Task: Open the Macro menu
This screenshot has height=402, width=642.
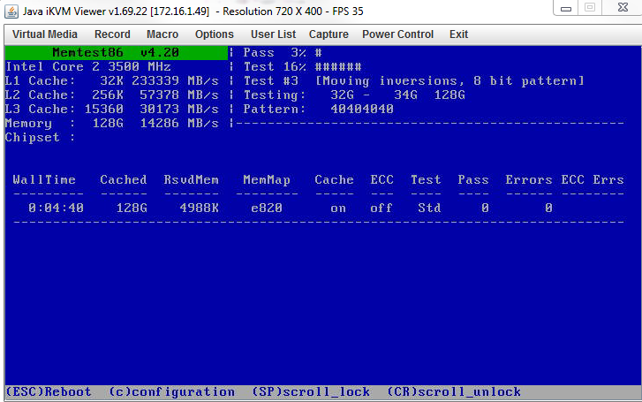Action: [162, 34]
